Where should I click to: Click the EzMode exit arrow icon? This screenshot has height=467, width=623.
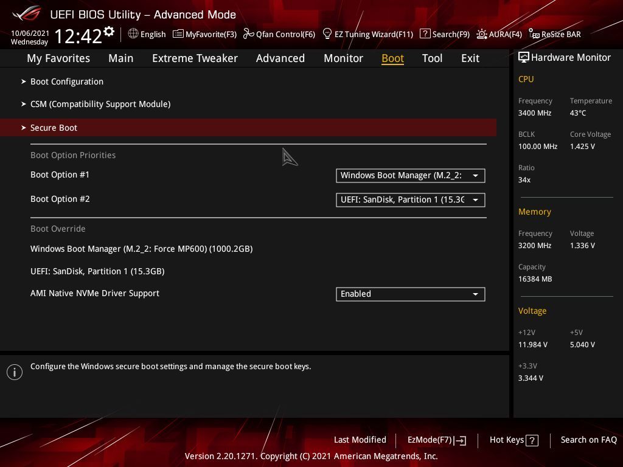pos(461,440)
